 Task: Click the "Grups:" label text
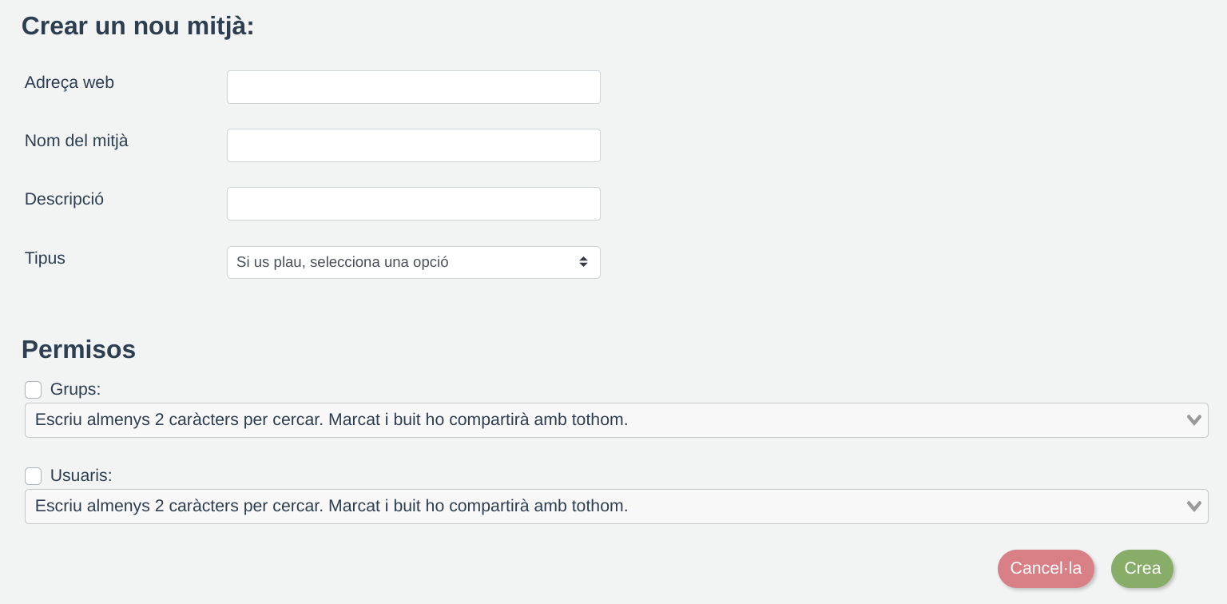click(76, 390)
